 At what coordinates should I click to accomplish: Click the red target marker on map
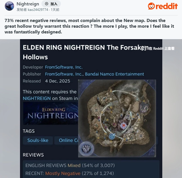[123, 125]
